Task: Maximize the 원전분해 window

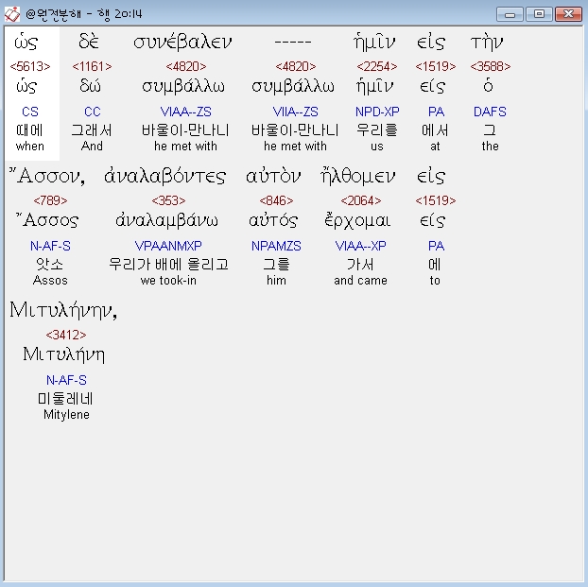Action: [x=539, y=14]
